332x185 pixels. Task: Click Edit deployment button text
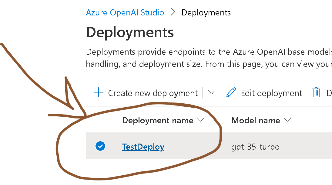[271, 93]
